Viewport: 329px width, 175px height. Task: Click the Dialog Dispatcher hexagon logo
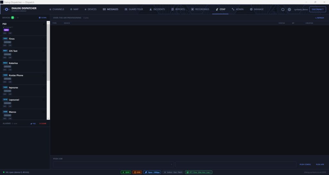[6, 9]
